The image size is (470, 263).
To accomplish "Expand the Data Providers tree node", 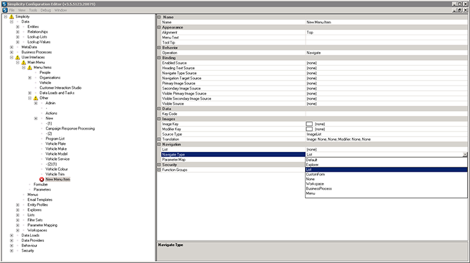I will (x=12, y=241).
